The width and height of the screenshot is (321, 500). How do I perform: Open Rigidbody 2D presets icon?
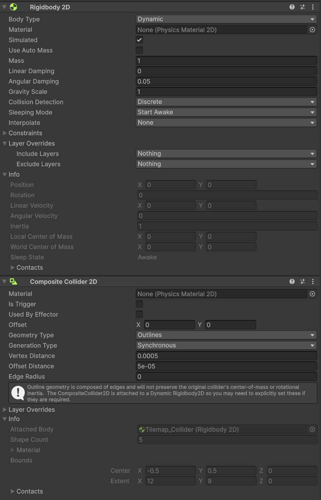pyautogui.click(x=302, y=7)
